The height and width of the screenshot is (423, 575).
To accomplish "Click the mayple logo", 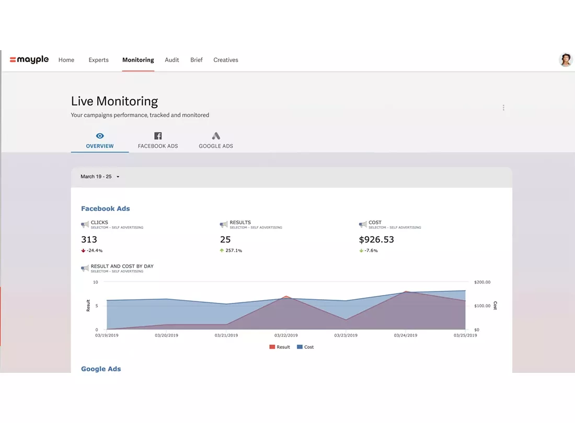I will (29, 60).
